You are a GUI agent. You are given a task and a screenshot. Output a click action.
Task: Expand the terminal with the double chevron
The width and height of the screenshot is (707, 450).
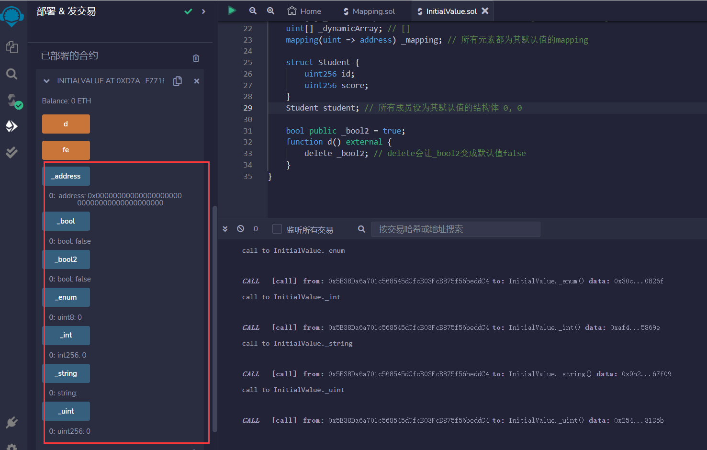225,228
